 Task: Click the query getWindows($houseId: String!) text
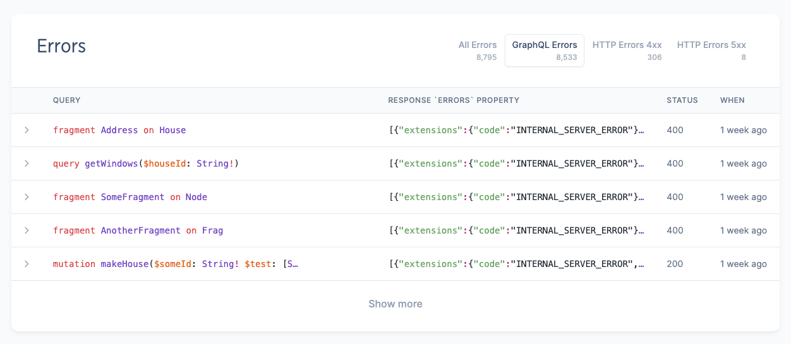[146, 163]
